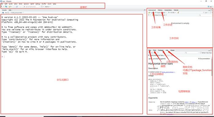Open the Global Environment dropdown

pyautogui.click(x=159, y=15)
